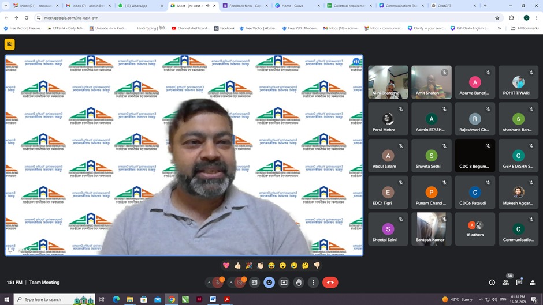Viewport: 543px width, 305px height.
Task: Click the Windows search box
Action: point(54,299)
